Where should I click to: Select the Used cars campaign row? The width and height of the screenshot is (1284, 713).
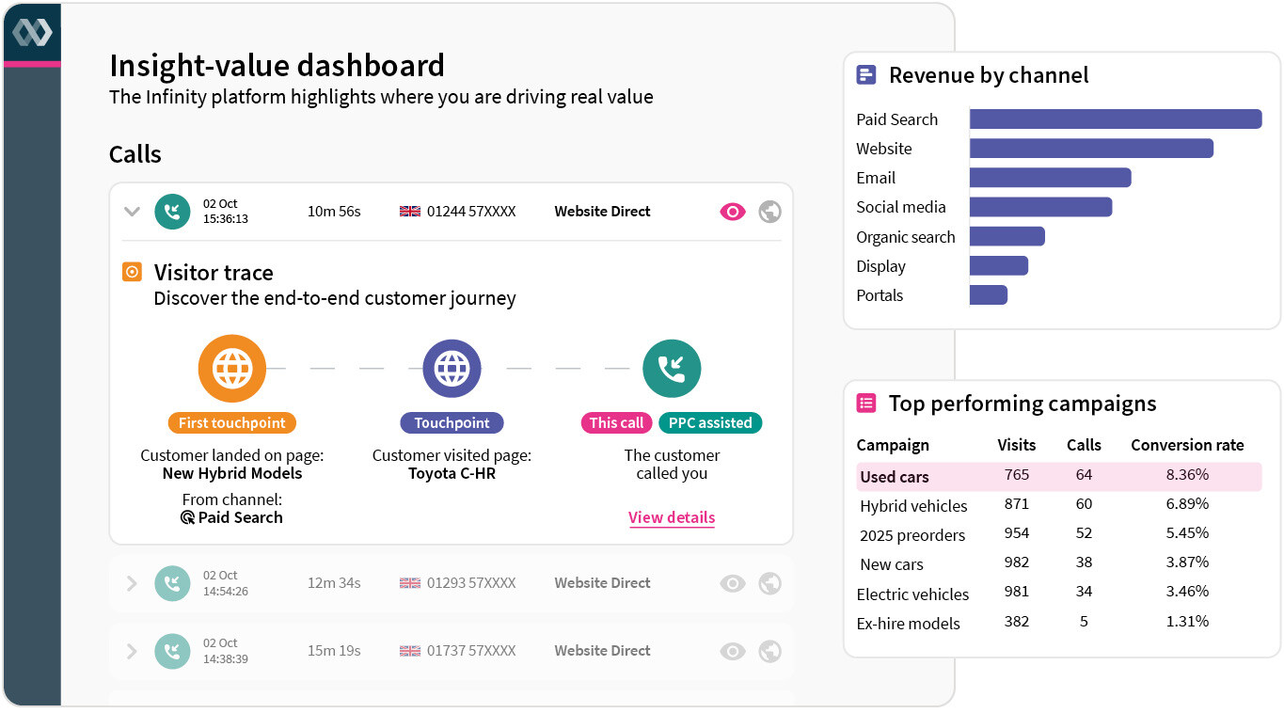pos(1058,476)
